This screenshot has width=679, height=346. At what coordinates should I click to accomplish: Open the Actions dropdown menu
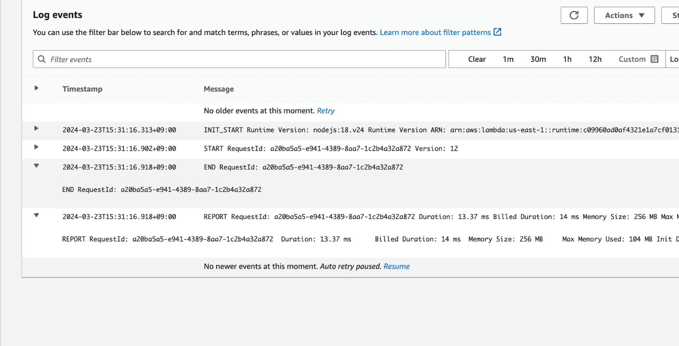pos(624,15)
